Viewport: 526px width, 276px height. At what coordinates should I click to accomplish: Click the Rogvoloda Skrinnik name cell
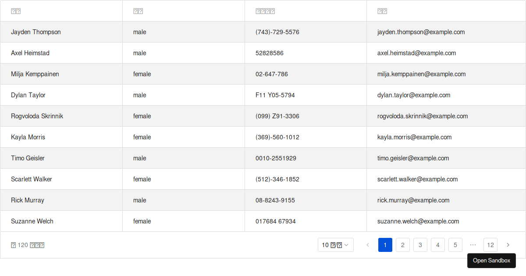tap(37, 116)
